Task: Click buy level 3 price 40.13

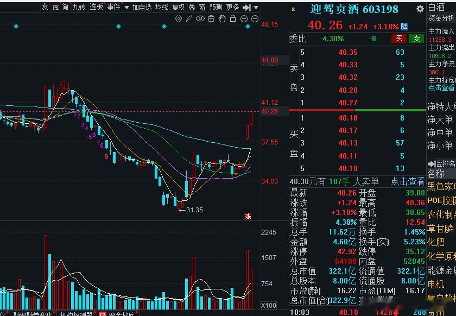Action: 348,143
